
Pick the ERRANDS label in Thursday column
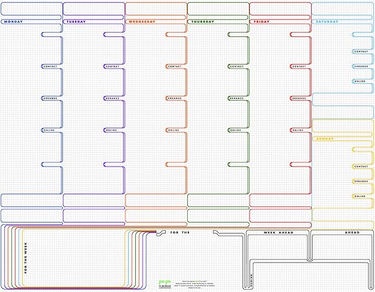click(x=237, y=98)
